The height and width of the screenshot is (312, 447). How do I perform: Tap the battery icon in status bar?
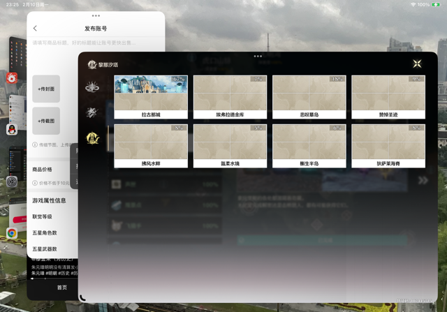(x=436, y=5)
